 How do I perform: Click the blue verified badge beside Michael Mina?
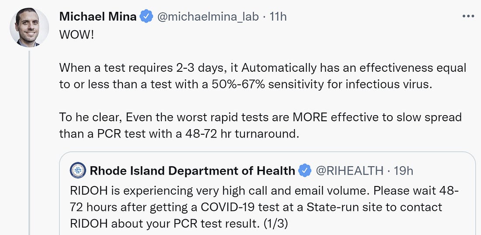coord(146,16)
